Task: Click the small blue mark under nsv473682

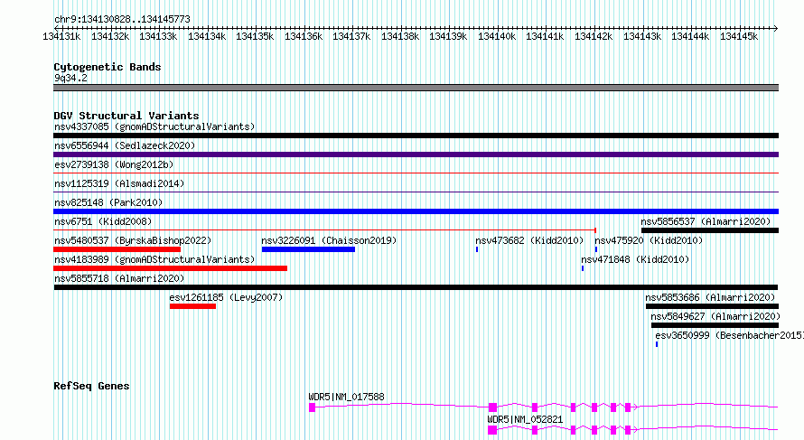Action: pos(477,249)
